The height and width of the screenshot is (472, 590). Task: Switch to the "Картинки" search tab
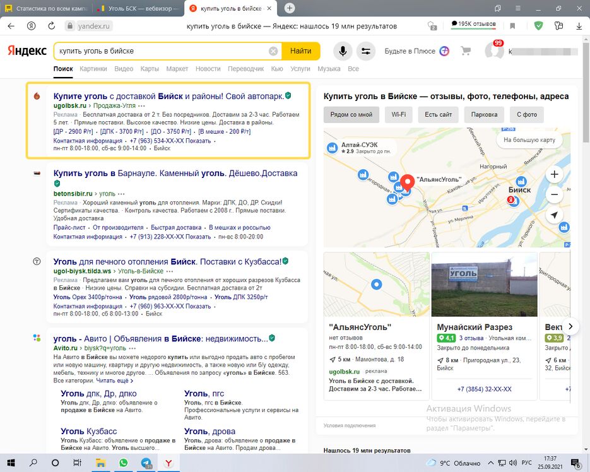pos(93,69)
